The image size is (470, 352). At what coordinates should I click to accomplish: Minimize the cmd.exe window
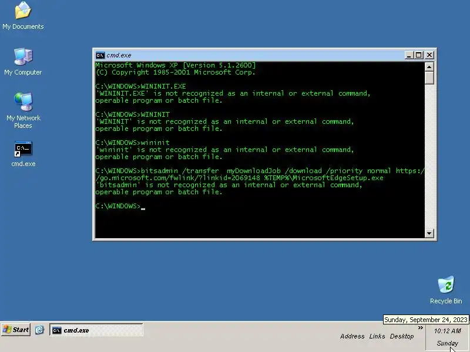pyautogui.click(x=409, y=55)
